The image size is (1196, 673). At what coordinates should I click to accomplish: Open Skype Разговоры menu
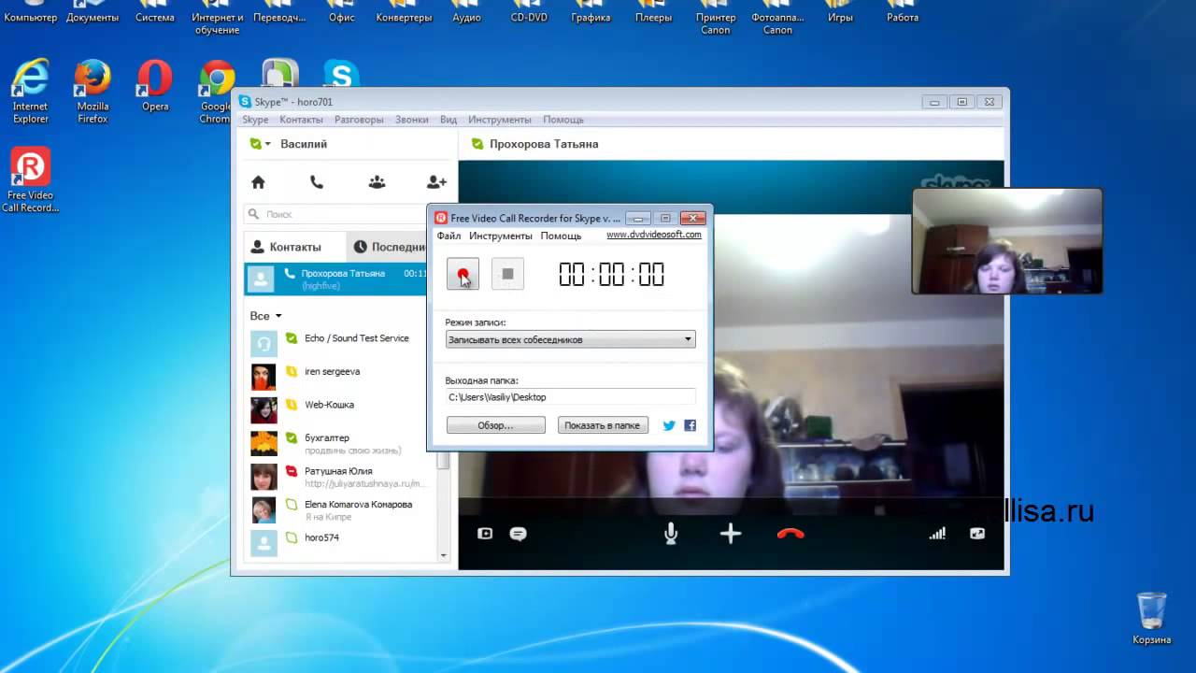359,120
